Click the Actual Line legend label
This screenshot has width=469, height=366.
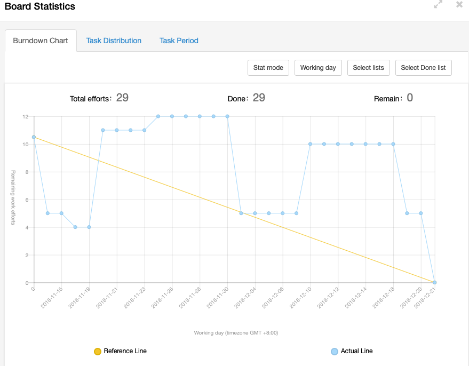[x=356, y=351]
